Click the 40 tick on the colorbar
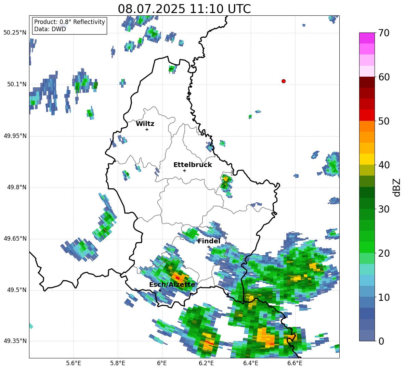 383,165
